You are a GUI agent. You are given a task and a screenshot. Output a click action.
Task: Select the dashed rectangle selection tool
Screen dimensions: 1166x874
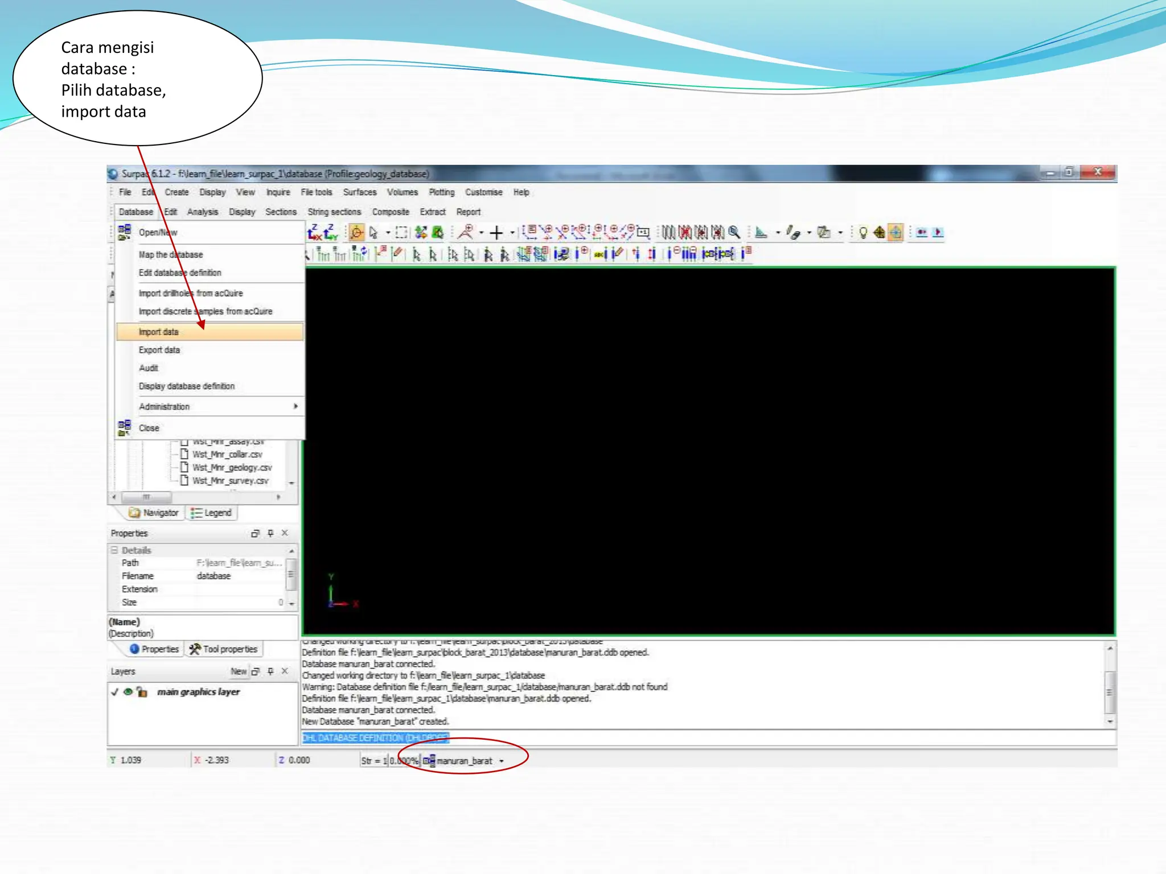click(x=402, y=233)
